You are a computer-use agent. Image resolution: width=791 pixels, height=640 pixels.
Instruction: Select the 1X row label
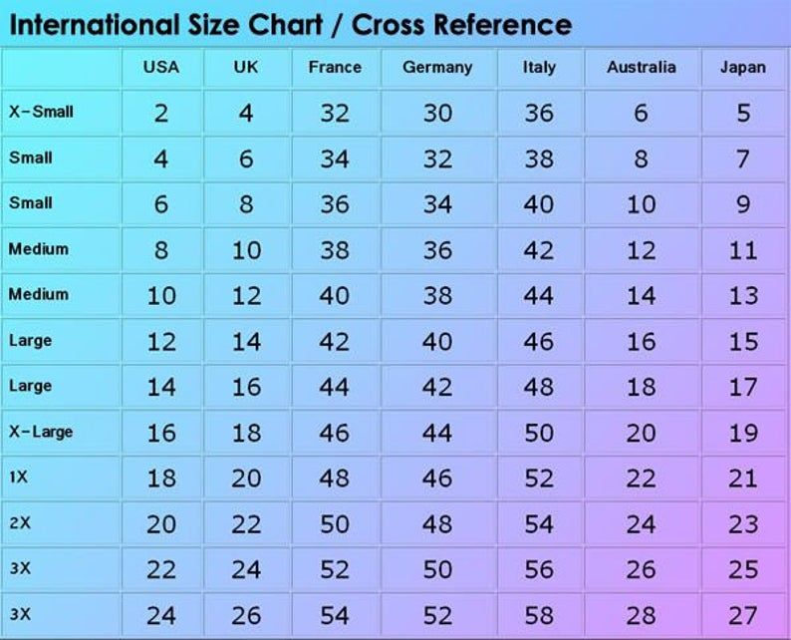point(19,478)
